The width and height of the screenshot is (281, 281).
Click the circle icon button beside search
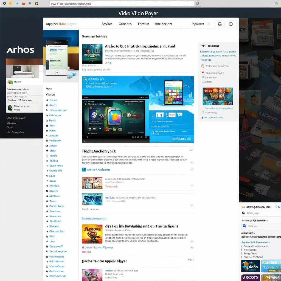[231, 24]
